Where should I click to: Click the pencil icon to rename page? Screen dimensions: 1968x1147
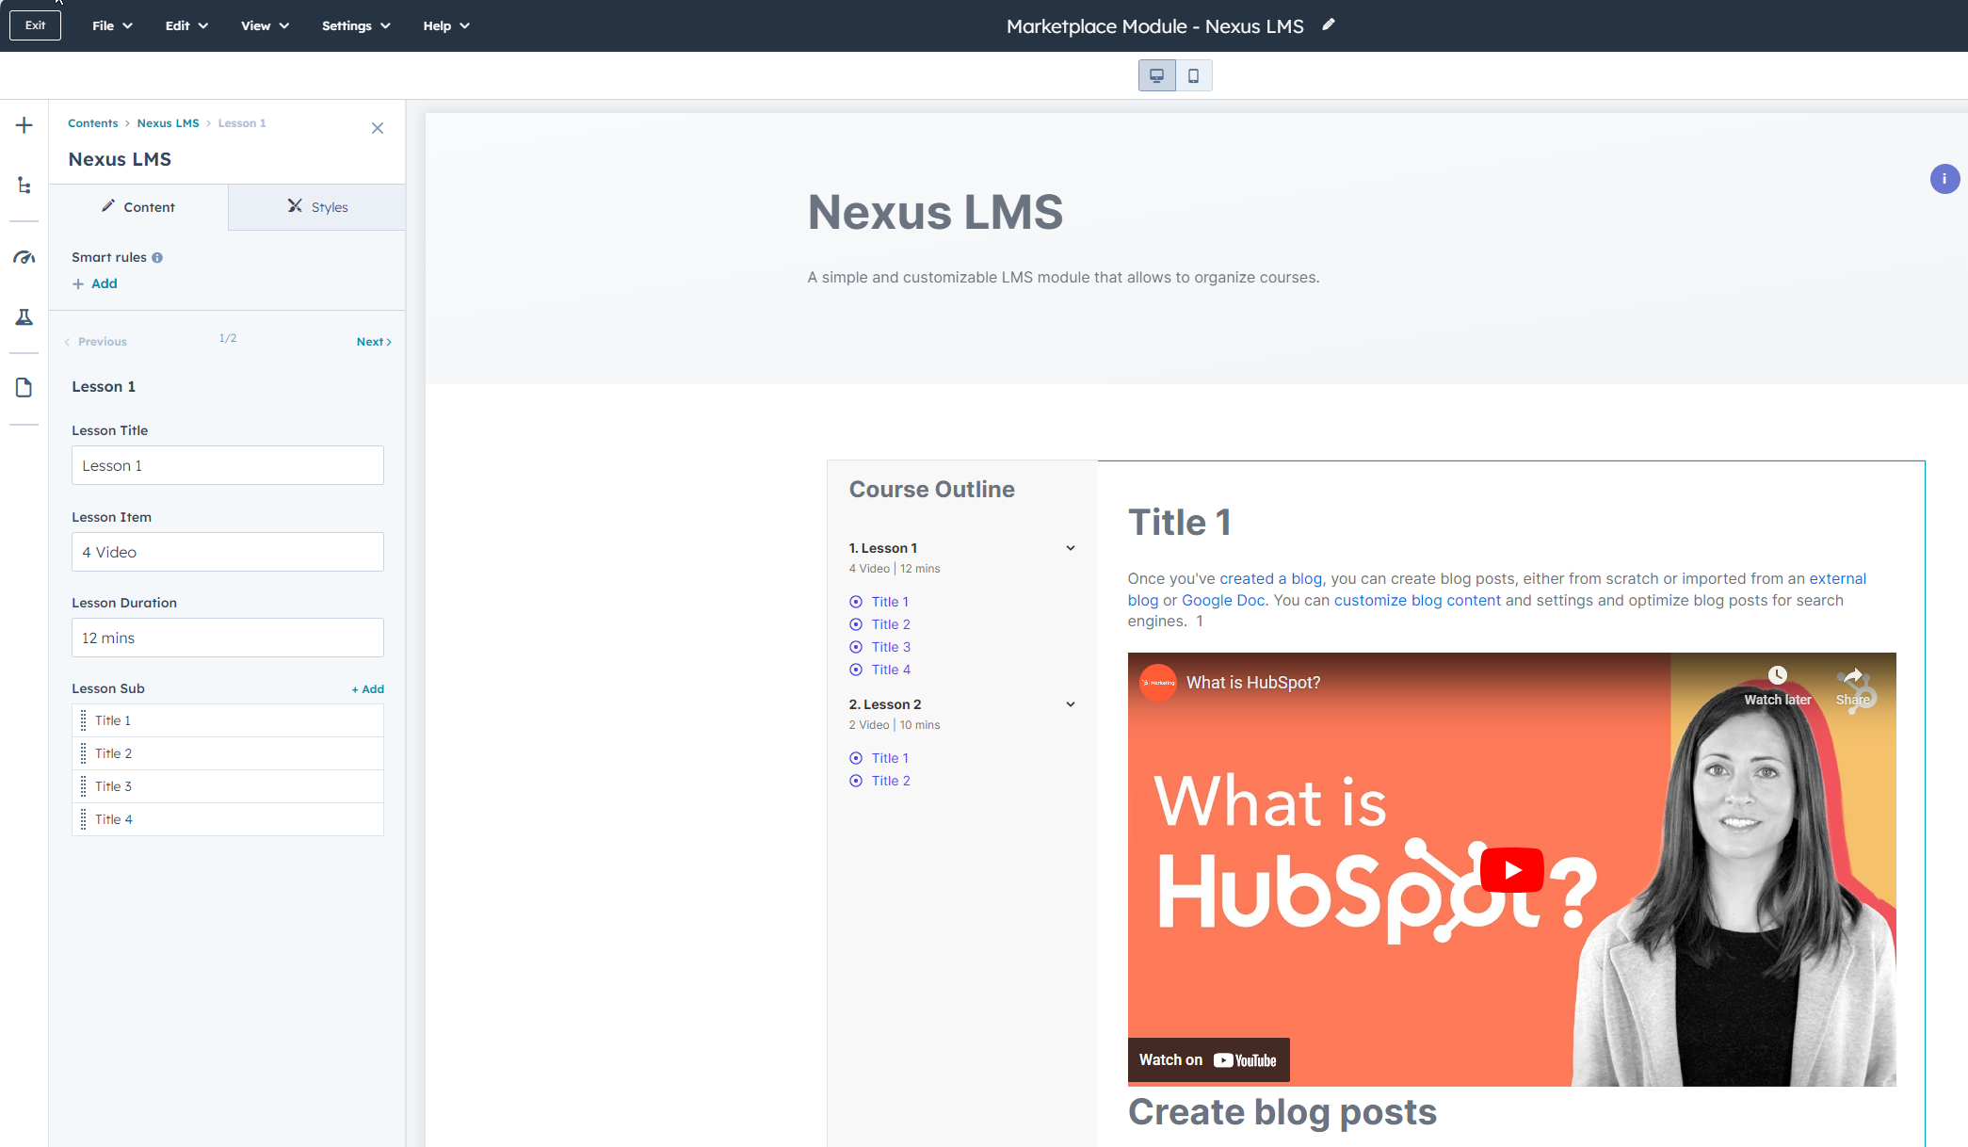(1329, 25)
